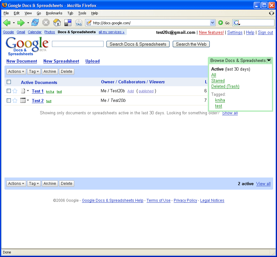The height and width of the screenshot is (257, 277).
Task: Click the spreadsheet icon beside Test 2
Action: pos(23,100)
